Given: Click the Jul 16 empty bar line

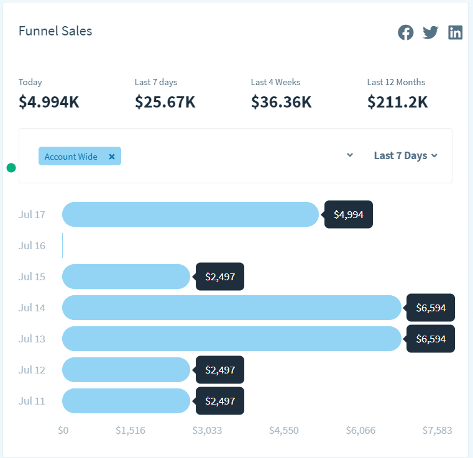Looking at the screenshot, I should [x=63, y=245].
